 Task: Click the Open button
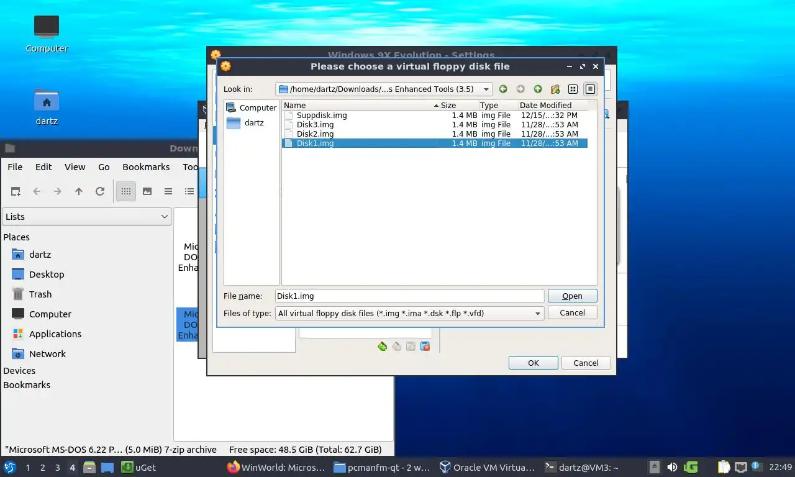(572, 296)
